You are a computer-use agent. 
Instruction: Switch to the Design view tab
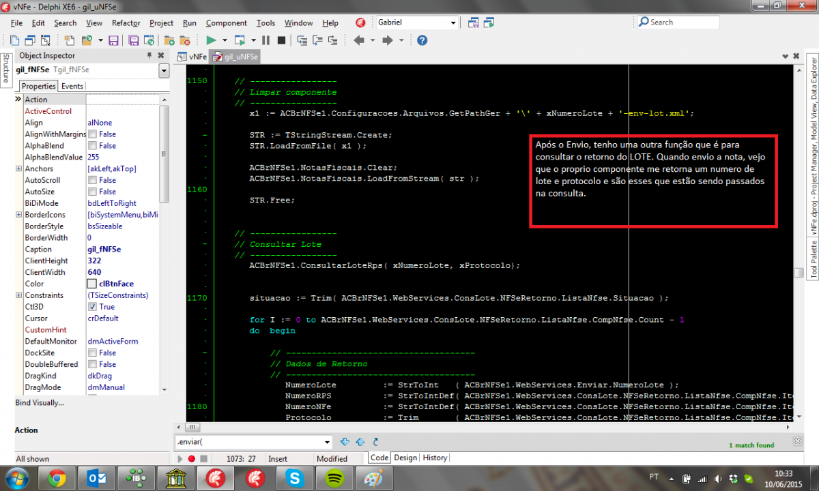(x=405, y=458)
